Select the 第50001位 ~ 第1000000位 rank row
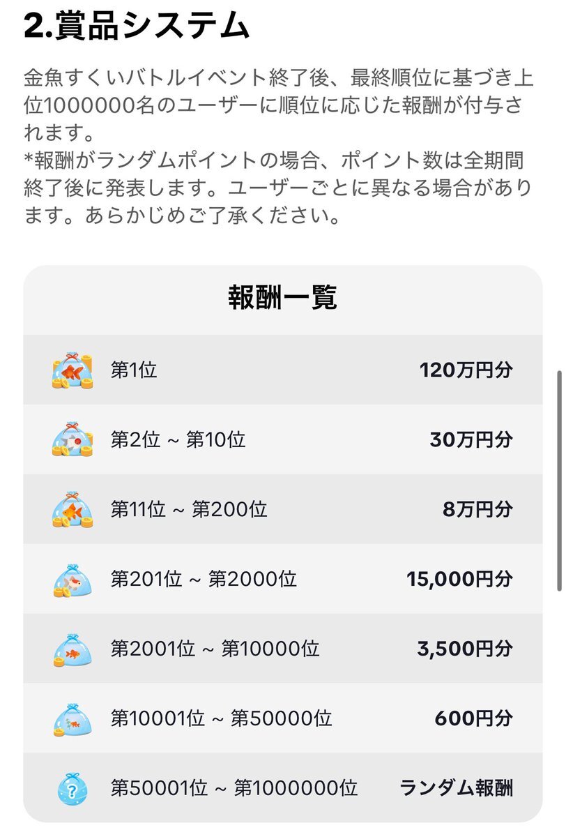Screen dimensions: 566x837 283,788
